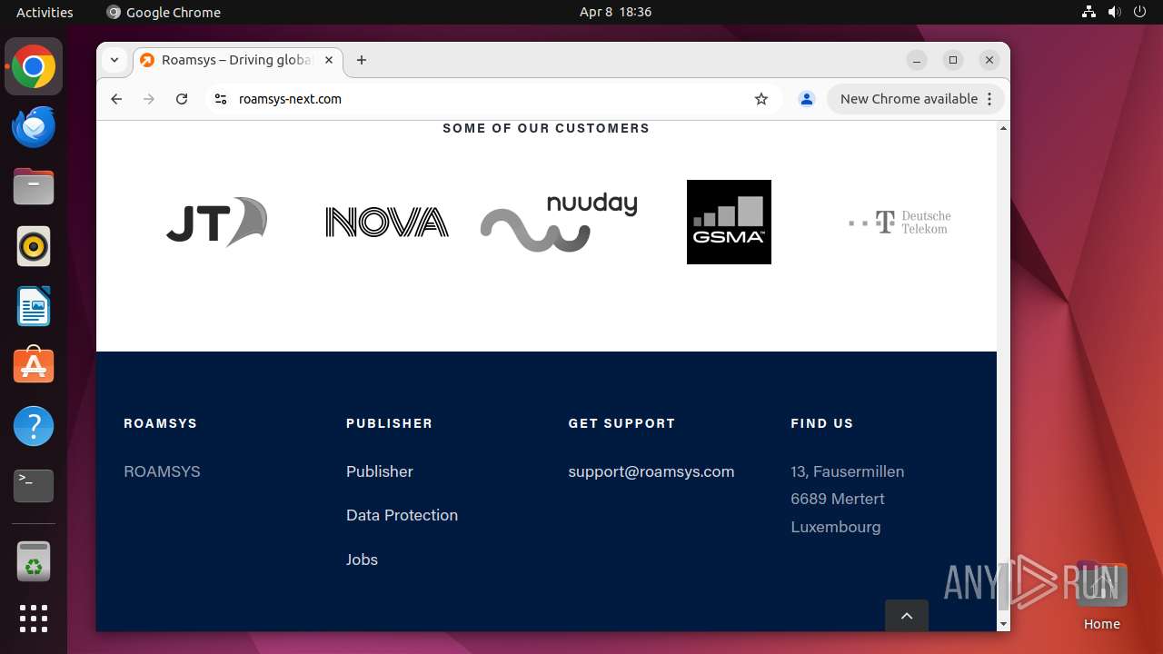Open the Jobs link
Viewport: 1163px width, 654px height.
pyautogui.click(x=362, y=560)
